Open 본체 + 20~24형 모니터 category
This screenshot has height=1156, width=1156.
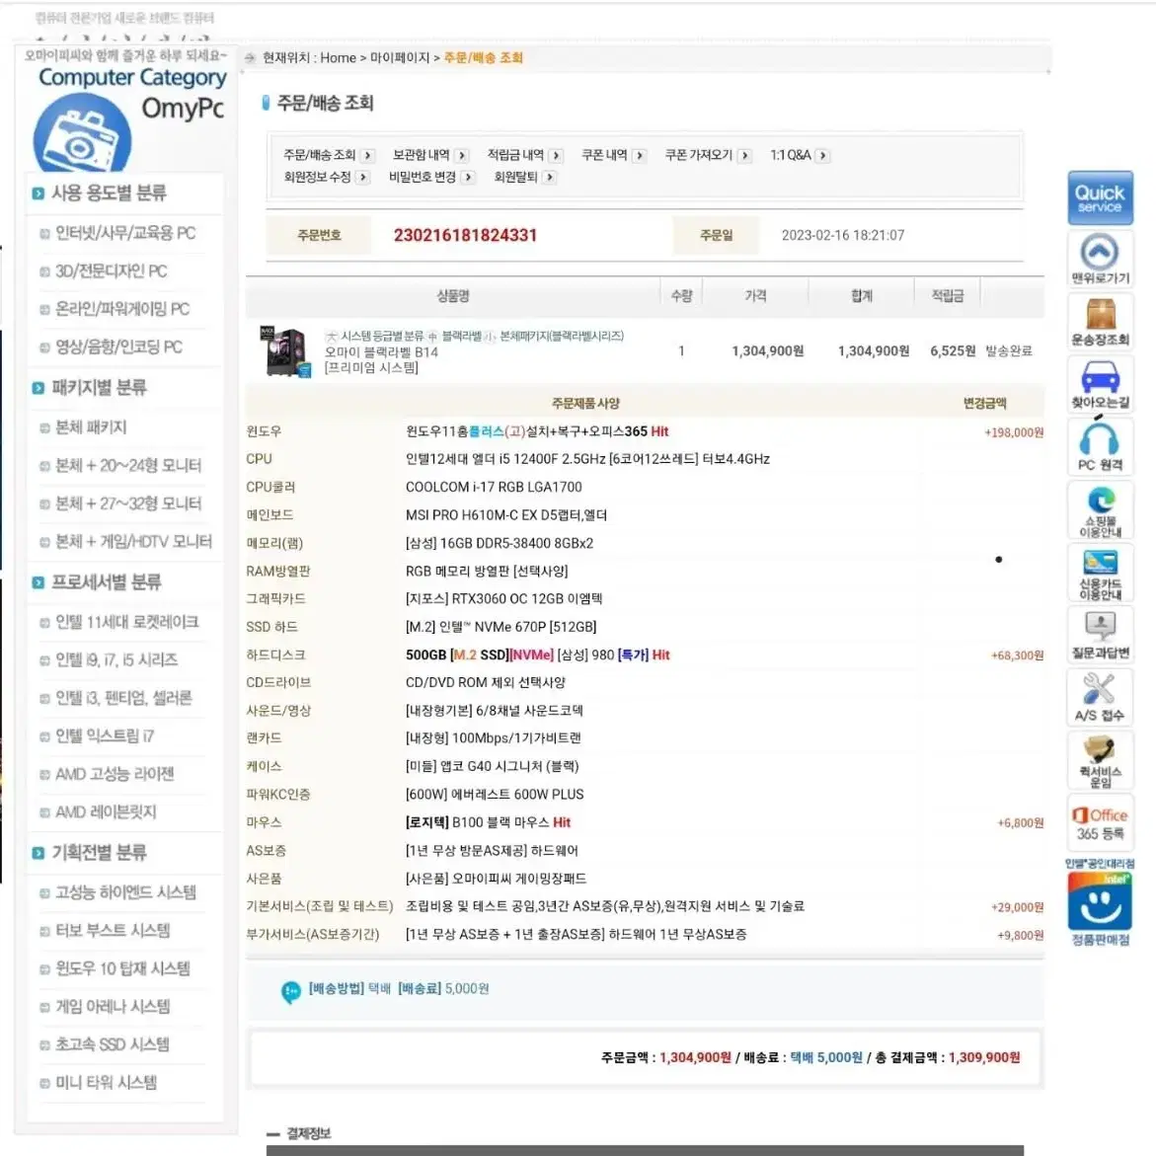pos(128,466)
